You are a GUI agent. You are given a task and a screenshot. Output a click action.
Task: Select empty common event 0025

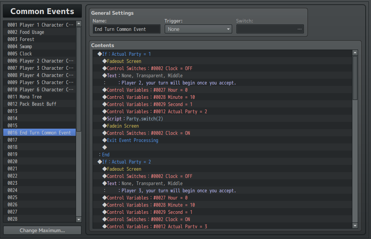click(x=39, y=198)
